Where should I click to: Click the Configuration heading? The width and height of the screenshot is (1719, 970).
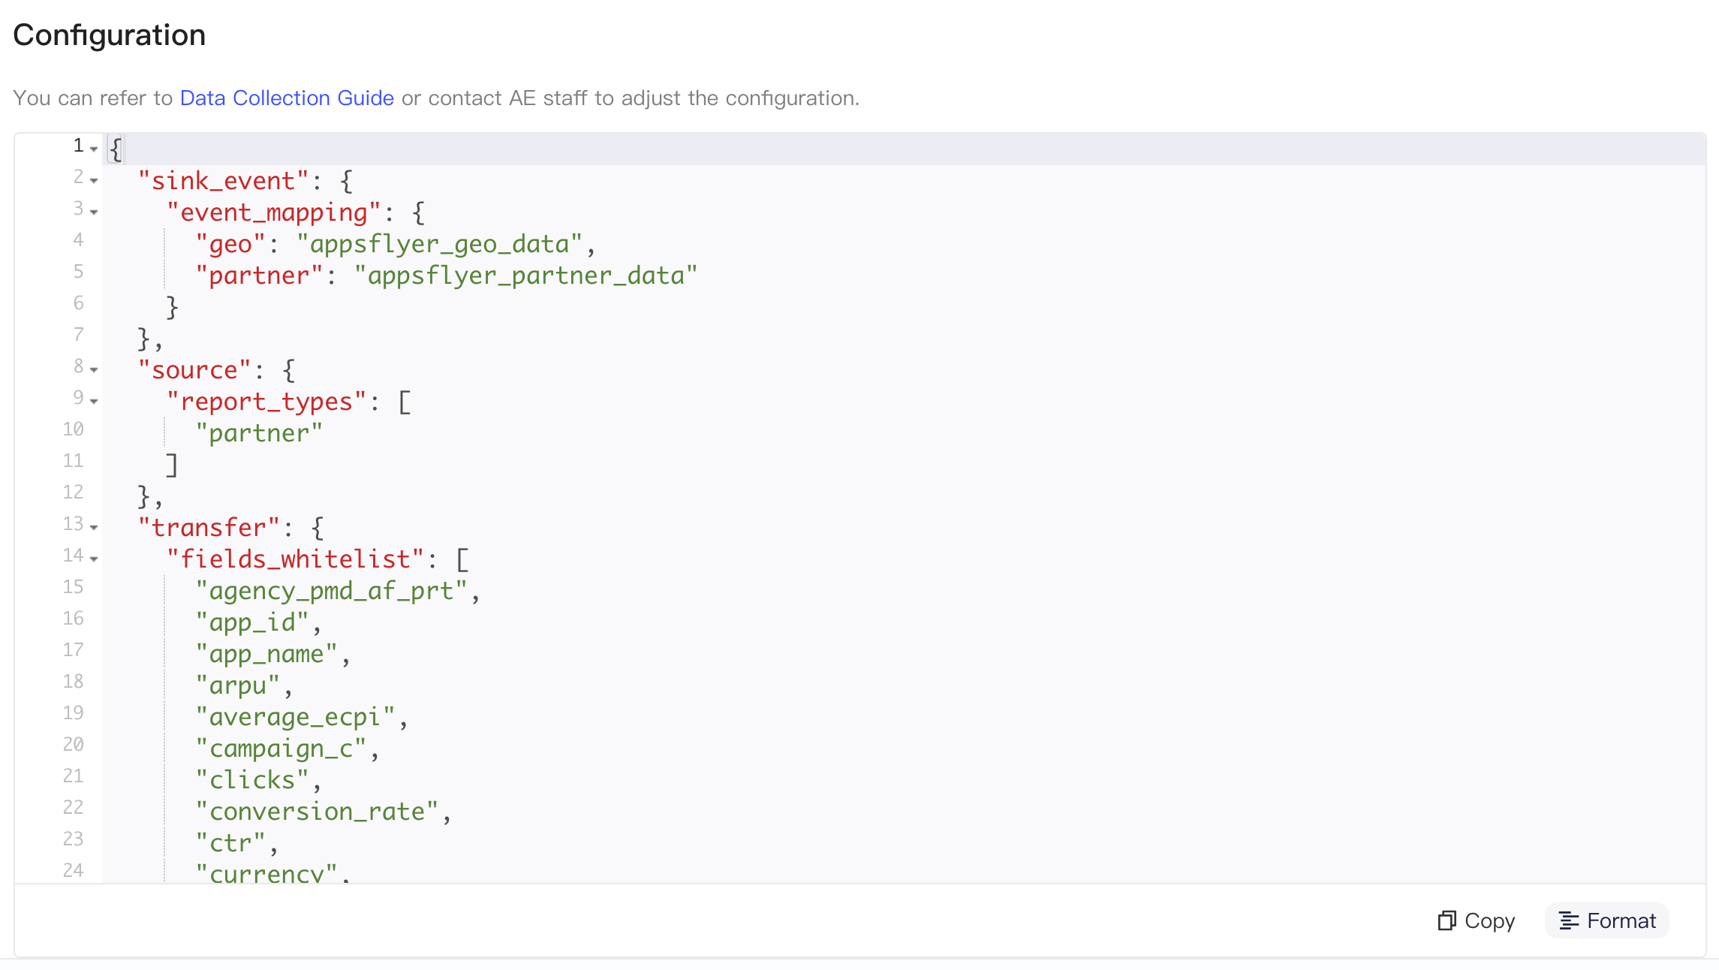pyautogui.click(x=110, y=35)
